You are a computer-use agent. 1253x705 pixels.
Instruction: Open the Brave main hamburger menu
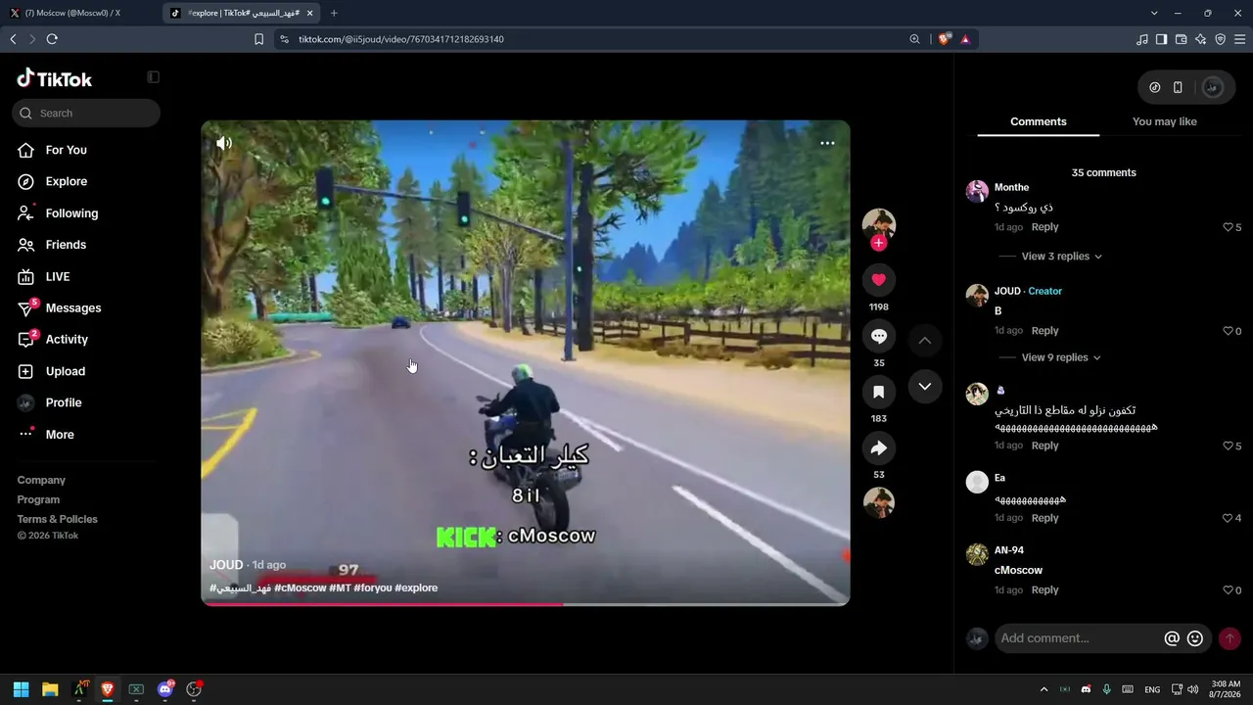(1240, 39)
